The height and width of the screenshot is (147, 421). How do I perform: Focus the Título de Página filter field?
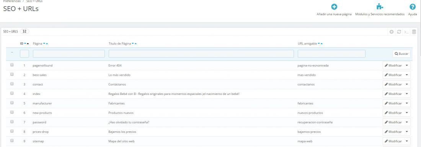click(201, 54)
